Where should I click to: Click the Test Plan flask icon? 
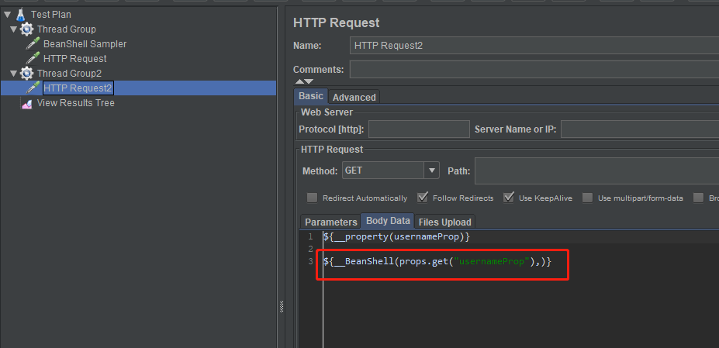point(20,15)
